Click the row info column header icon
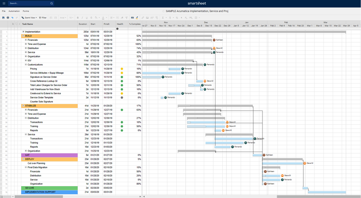The image size is (361, 198). [x=19, y=24]
